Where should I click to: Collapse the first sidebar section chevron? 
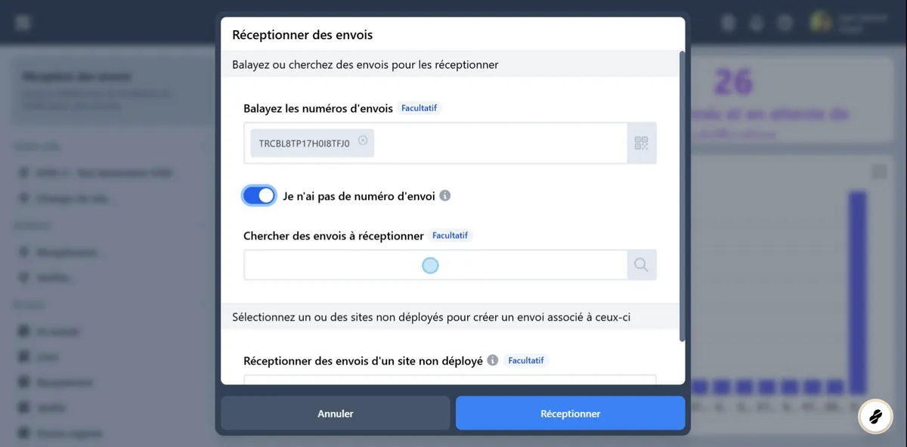203,146
